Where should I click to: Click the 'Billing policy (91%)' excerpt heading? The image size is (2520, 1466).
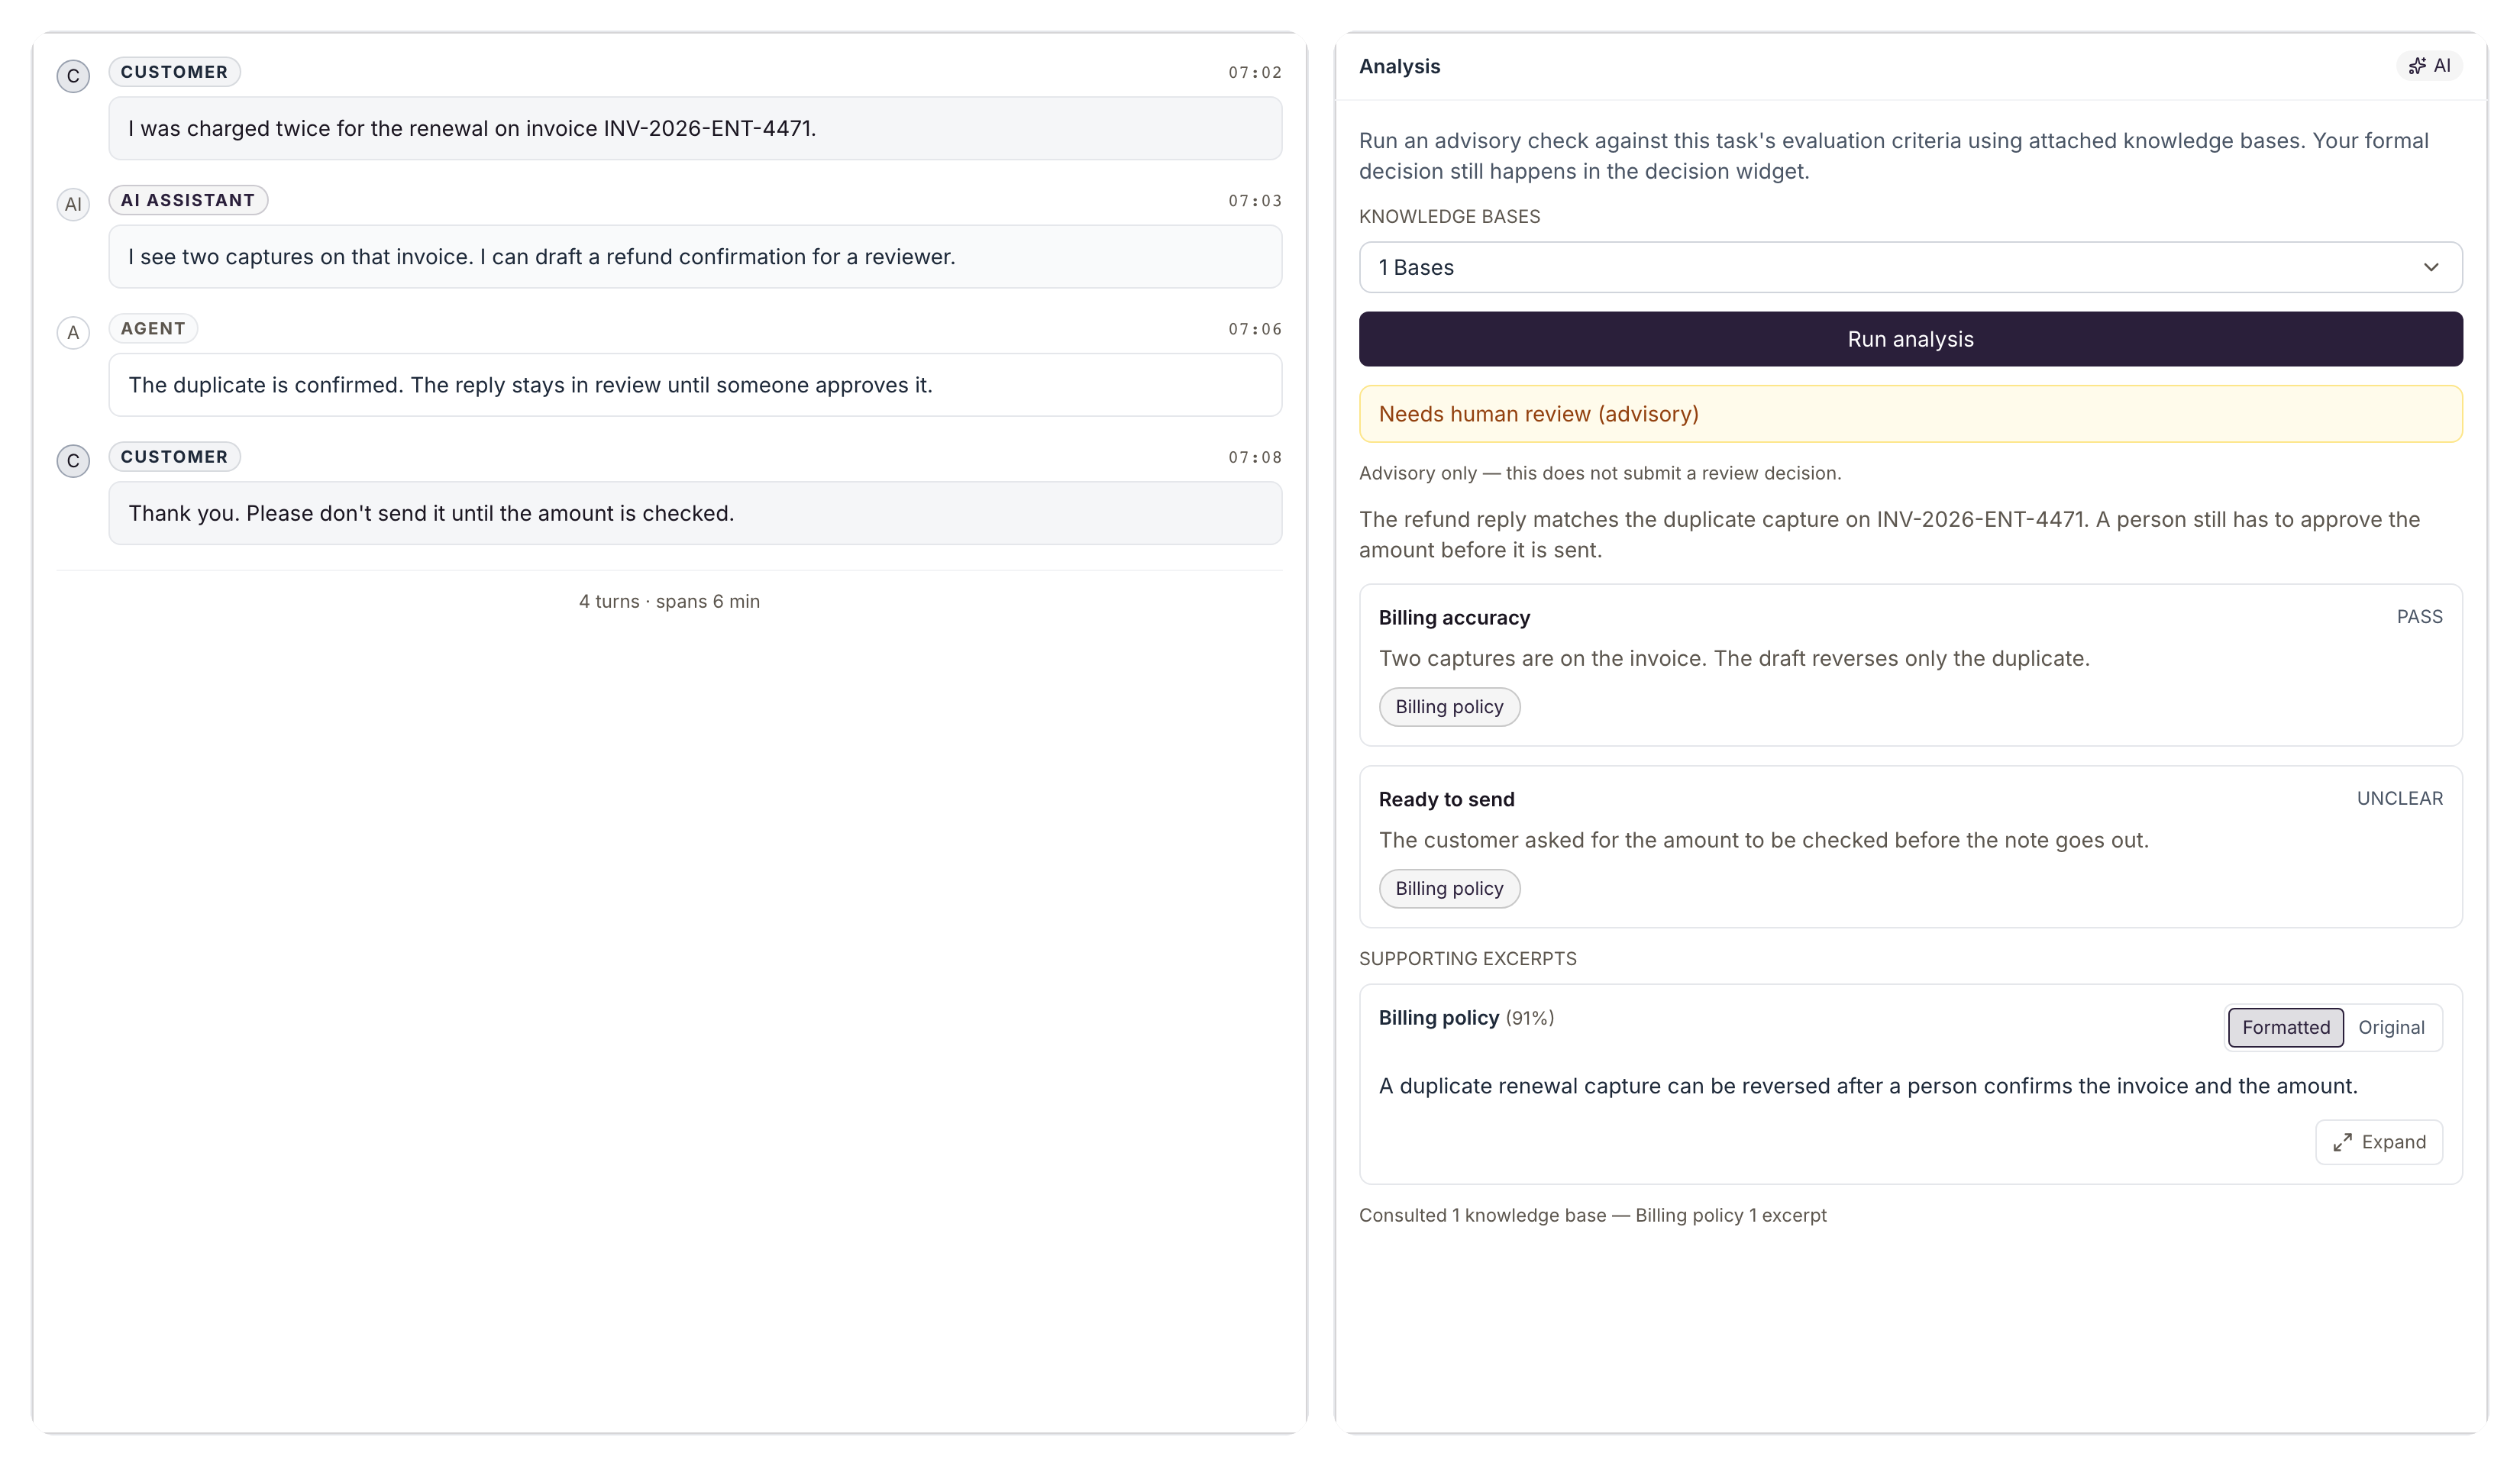[1466, 1018]
